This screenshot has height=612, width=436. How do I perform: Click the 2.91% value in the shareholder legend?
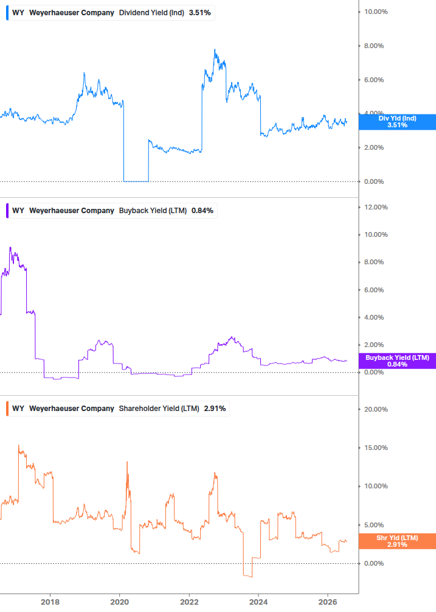point(215,408)
